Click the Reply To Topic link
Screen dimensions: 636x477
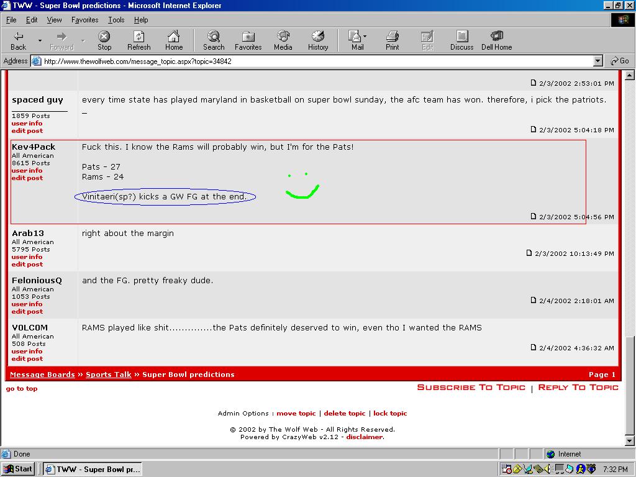[x=578, y=388]
